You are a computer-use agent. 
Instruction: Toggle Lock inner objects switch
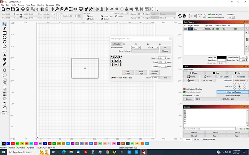(x=210, y=18)
